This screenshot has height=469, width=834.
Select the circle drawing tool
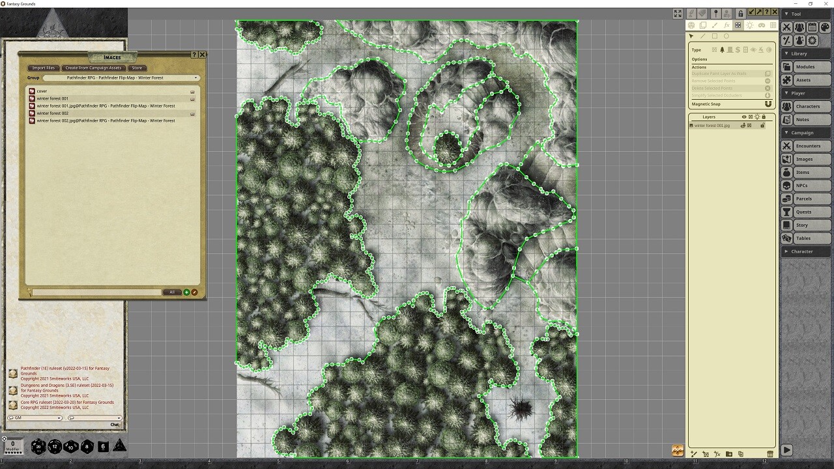[x=726, y=36]
